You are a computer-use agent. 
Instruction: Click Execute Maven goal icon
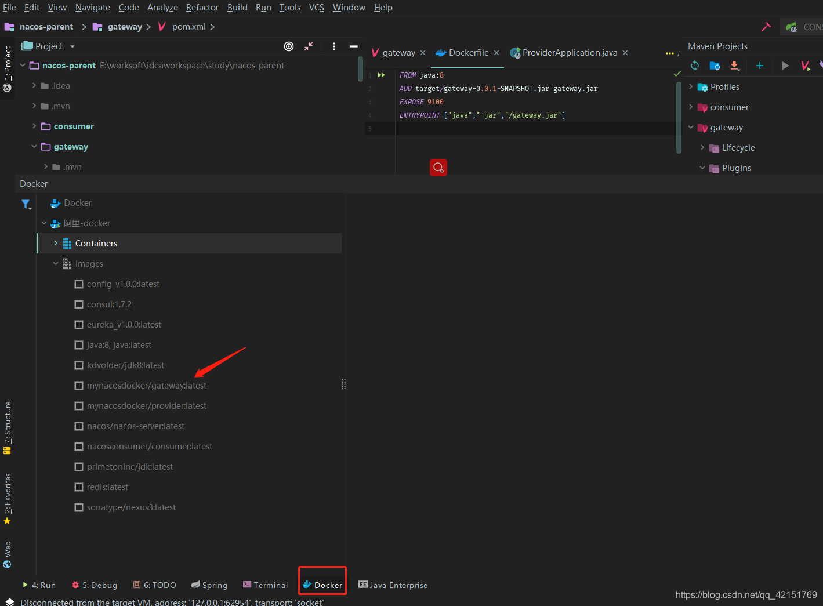tap(806, 66)
